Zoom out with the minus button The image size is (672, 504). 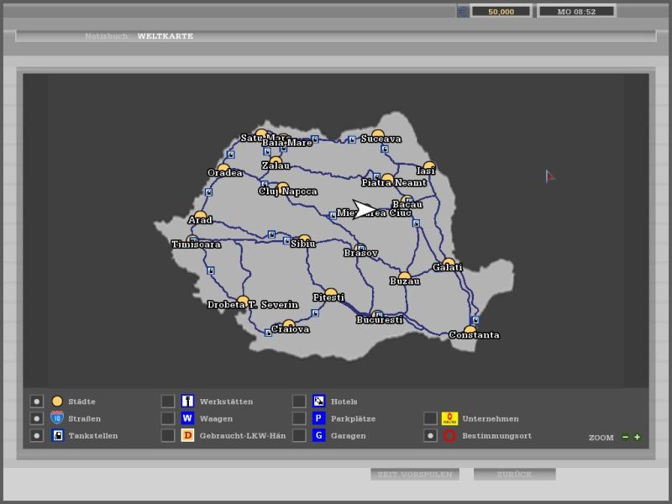[x=625, y=437]
